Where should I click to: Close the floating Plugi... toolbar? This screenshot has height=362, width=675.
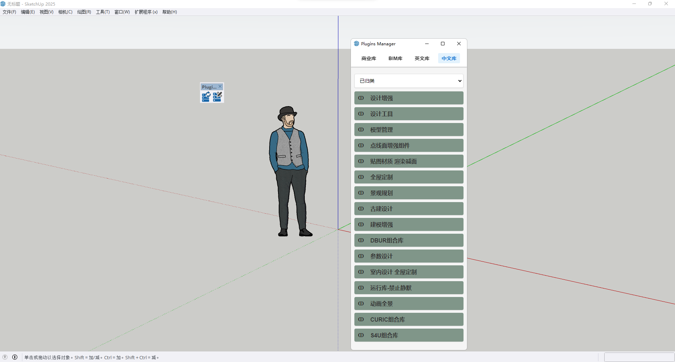pos(220,86)
